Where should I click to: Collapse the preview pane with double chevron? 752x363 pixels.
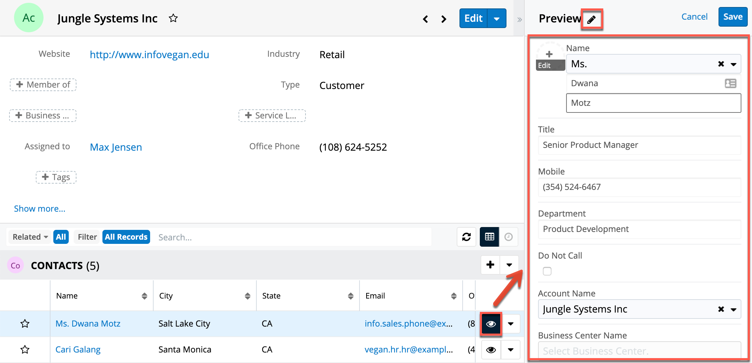519,20
